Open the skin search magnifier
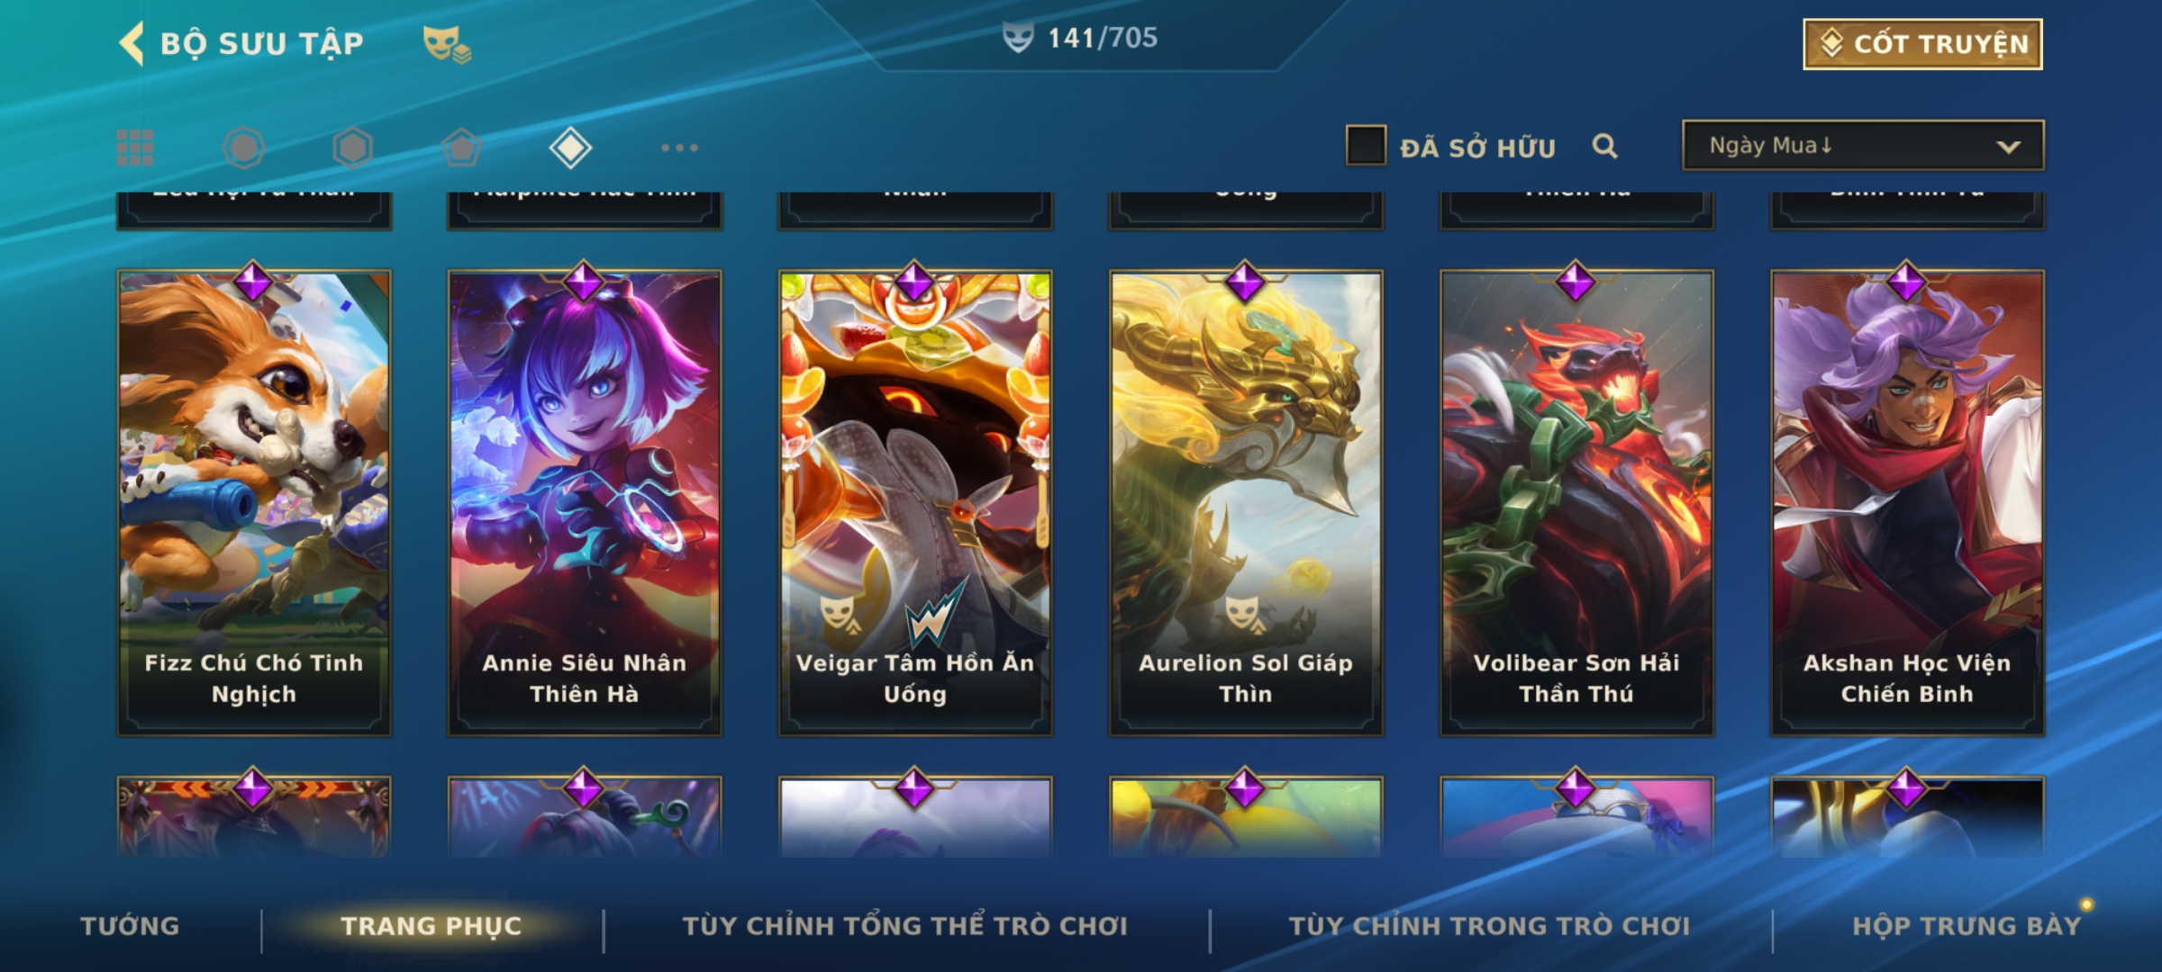 pos(1604,146)
